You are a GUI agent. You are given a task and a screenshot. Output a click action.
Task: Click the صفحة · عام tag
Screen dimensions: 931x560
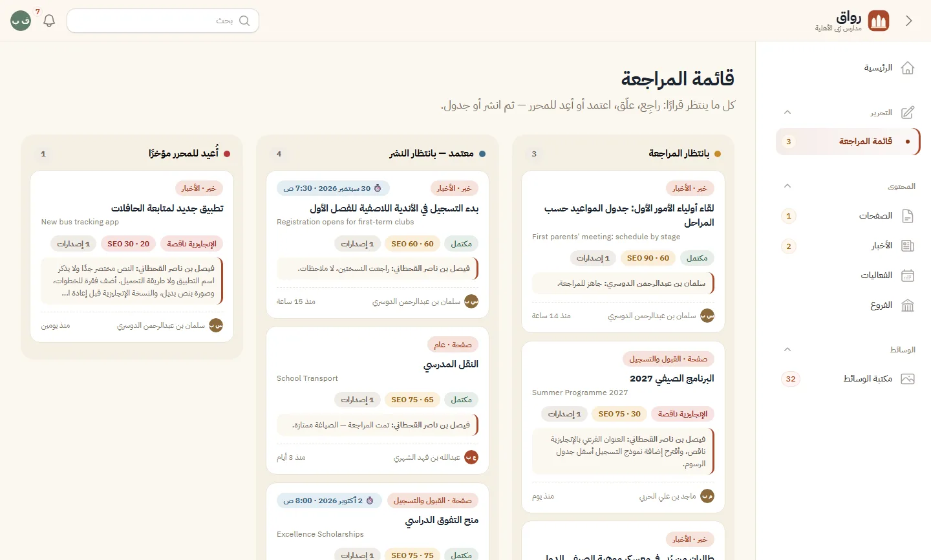[x=453, y=345]
